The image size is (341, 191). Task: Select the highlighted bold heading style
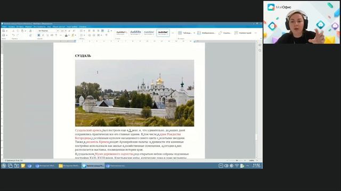point(163,32)
